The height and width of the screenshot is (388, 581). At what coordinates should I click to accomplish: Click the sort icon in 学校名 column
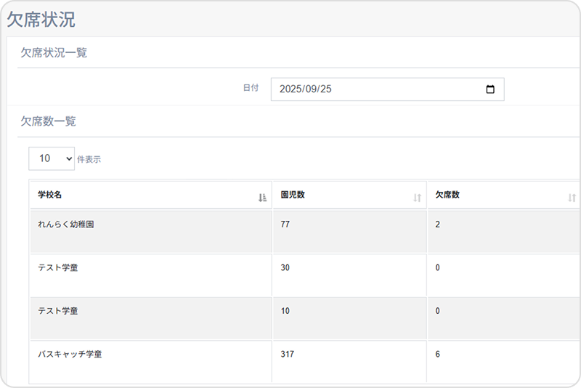coord(262,198)
